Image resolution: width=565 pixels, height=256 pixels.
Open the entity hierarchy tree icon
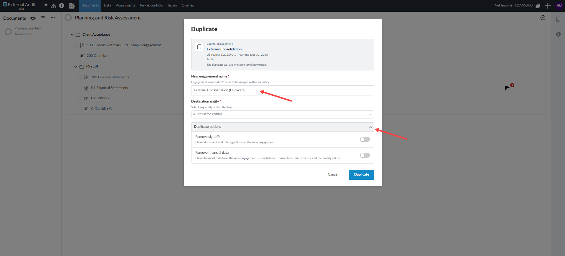pyautogui.click(x=54, y=6)
